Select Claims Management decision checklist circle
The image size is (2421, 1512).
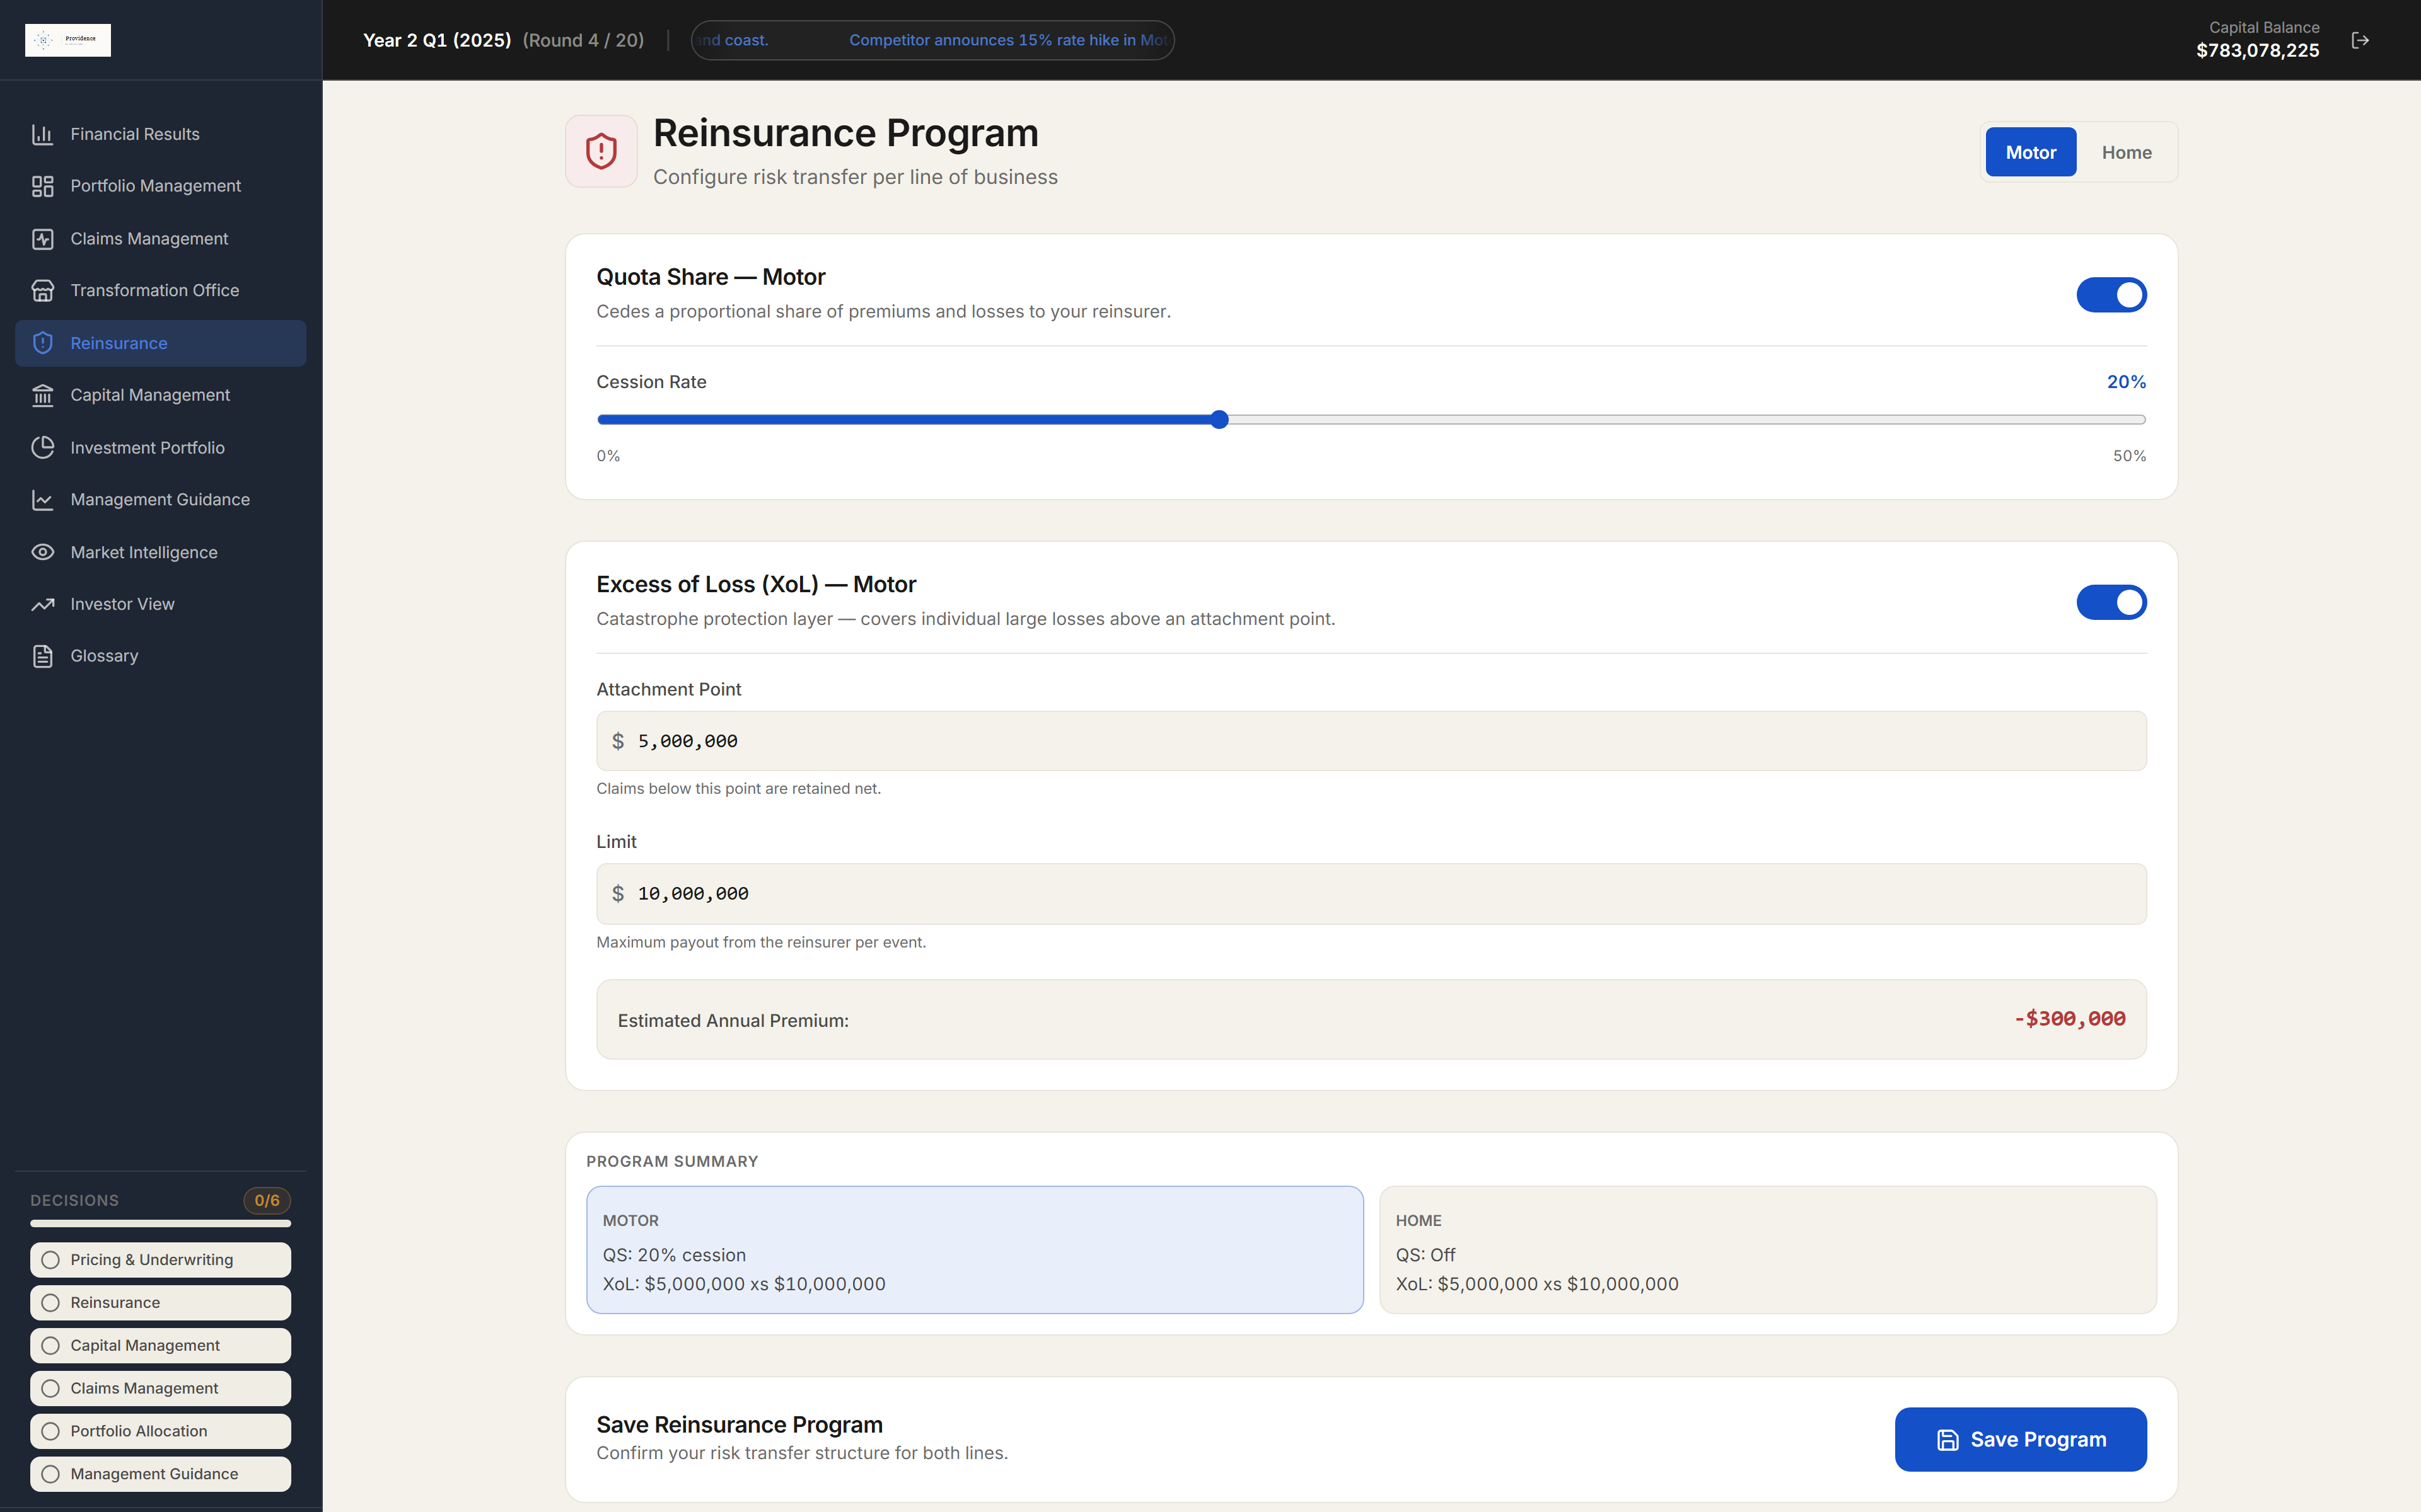(x=51, y=1388)
